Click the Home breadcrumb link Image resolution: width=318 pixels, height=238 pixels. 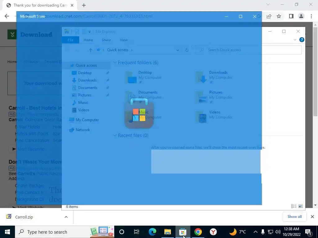click(12, 62)
